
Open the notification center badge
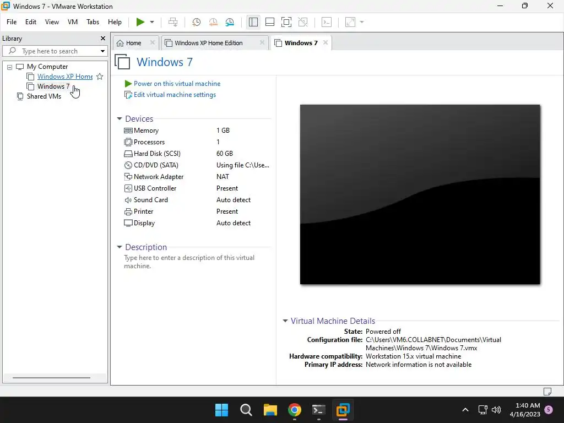pyautogui.click(x=549, y=409)
